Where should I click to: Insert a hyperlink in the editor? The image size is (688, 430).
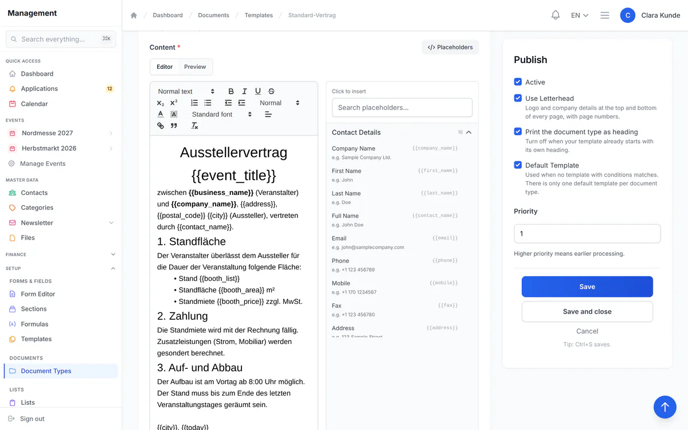(x=161, y=126)
